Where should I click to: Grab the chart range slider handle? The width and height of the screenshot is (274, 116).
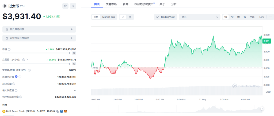[262, 109]
